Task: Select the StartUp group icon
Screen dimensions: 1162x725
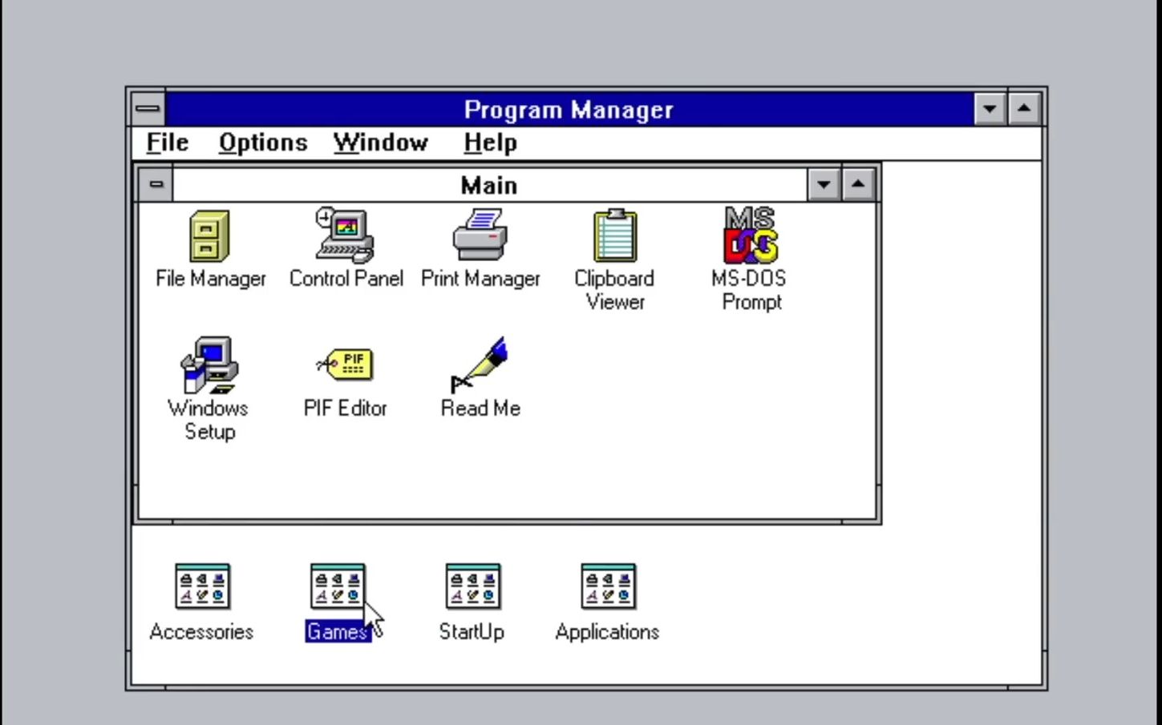Action: tap(473, 586)
